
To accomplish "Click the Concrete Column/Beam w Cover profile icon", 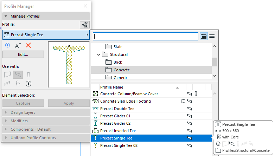I will 95,94.
